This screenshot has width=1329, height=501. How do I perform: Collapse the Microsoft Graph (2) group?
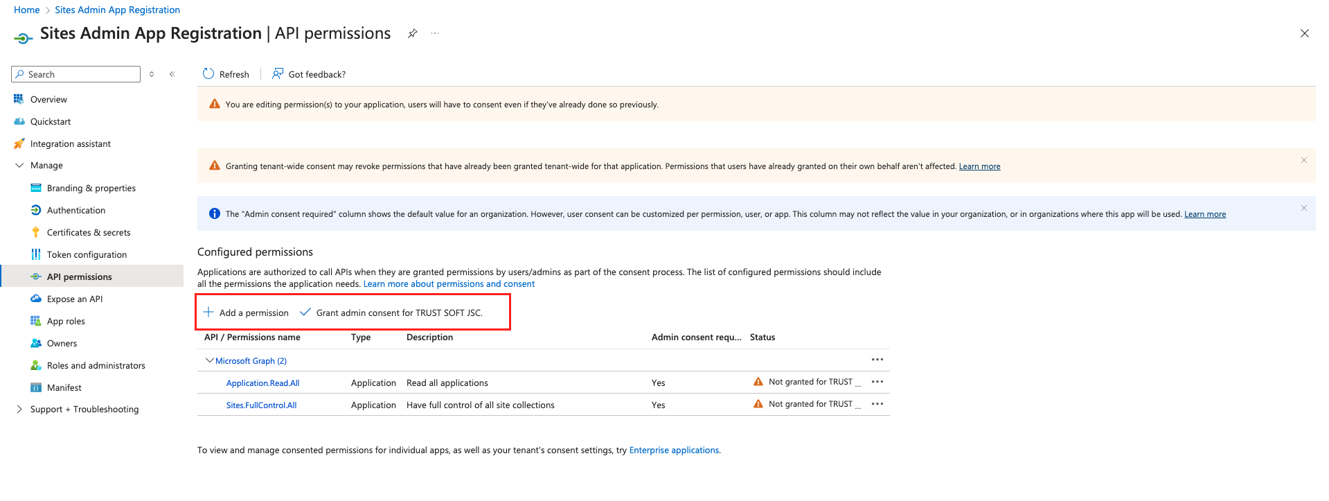coord(209,360)
